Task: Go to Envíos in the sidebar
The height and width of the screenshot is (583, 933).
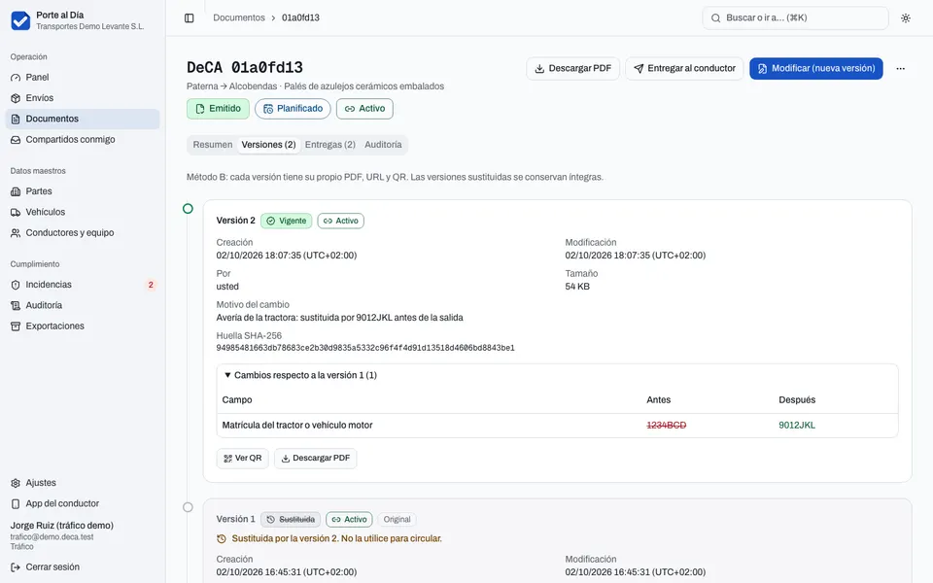Action: click(82, 98)
